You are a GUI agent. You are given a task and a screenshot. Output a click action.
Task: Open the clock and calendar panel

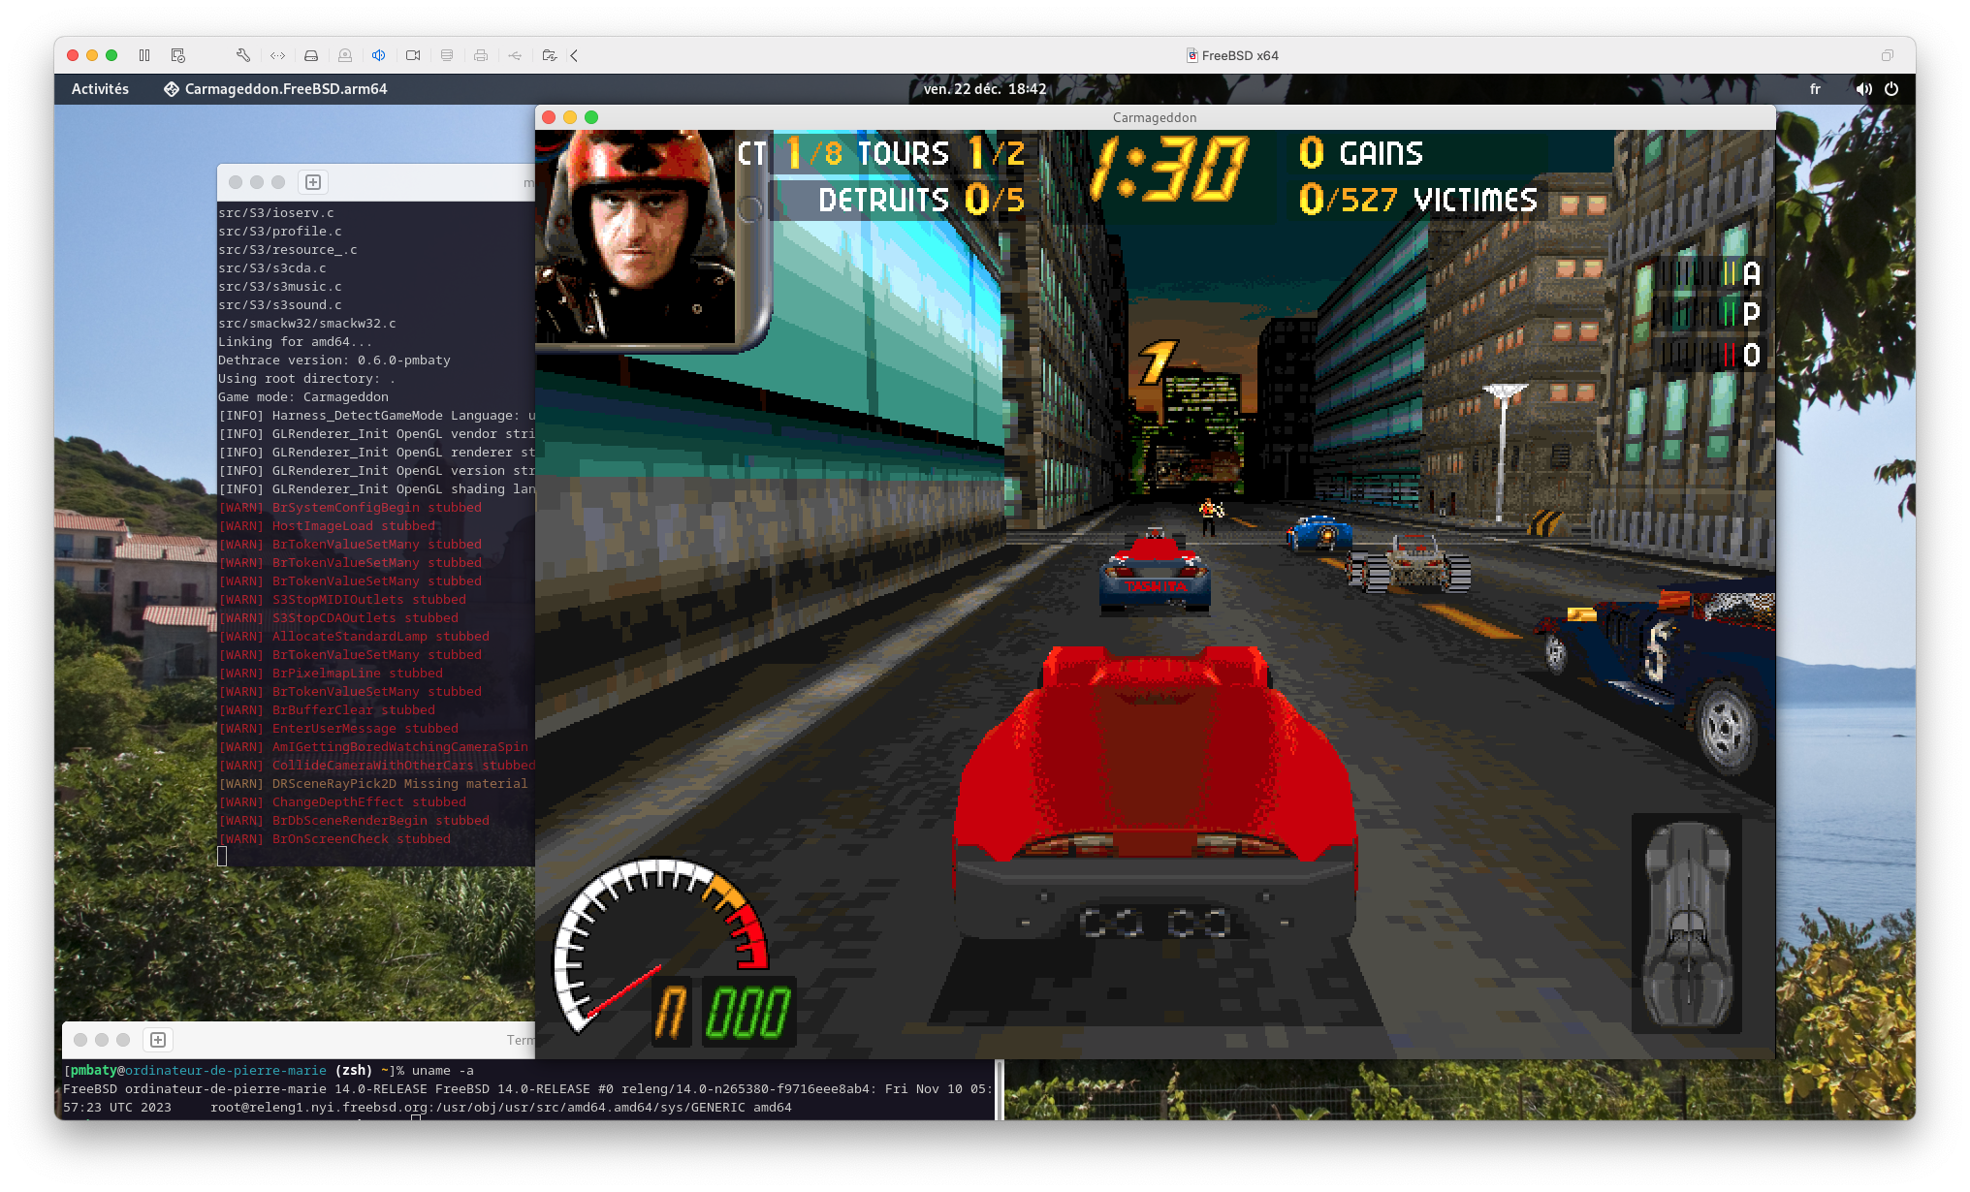coord(984,88)
